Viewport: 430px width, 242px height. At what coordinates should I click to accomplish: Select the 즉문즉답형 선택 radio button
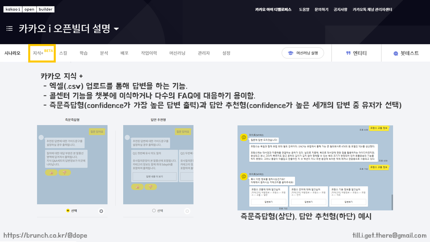point(68,210)
